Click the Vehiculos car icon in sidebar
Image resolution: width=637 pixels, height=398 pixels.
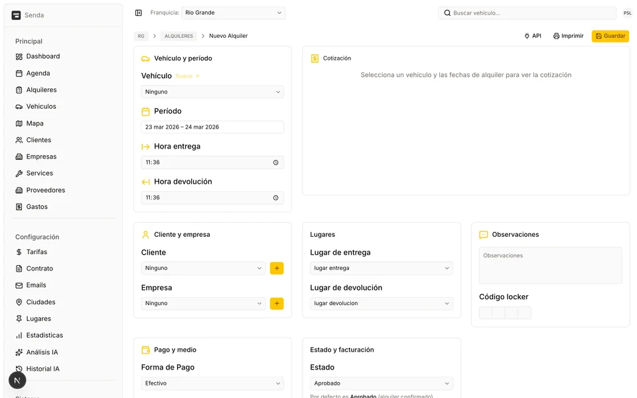(19, 106)
